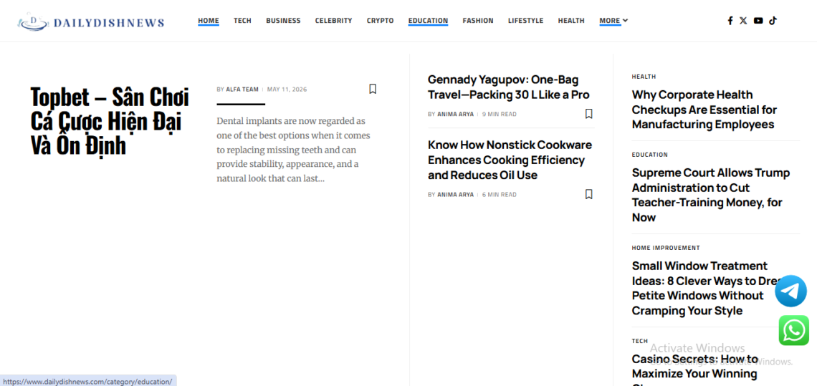Open the TikTok social icon

tap(773, 21)
